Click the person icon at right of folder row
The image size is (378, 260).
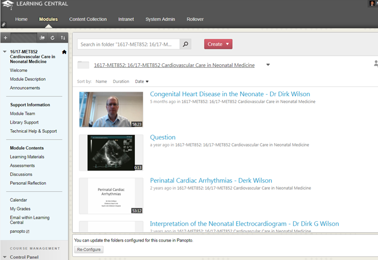click(376, 64)
